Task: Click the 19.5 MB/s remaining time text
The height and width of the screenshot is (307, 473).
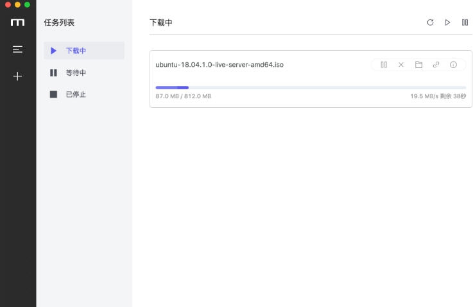Action: pos(438,96)
